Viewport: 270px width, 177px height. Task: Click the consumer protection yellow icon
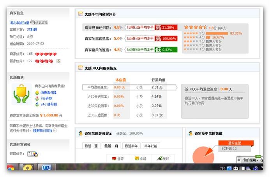point(37,93)
